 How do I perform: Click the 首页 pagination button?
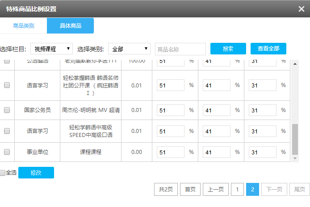pyautogui.click(x=190, y=189)
